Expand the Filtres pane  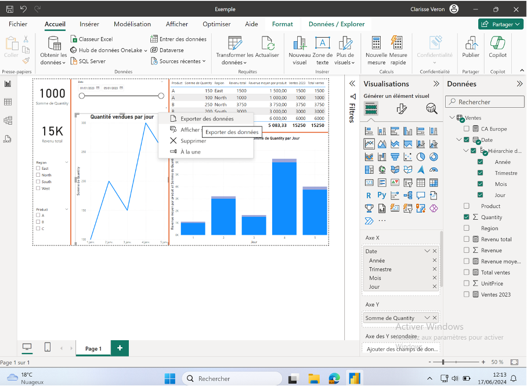click(x=352, y=83)
